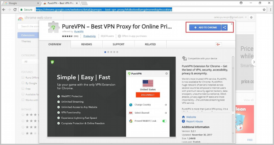Viewport: 274px width, 145px height.
Task: Click the orange Disconnect button
Action: click(x=148, y=95)
